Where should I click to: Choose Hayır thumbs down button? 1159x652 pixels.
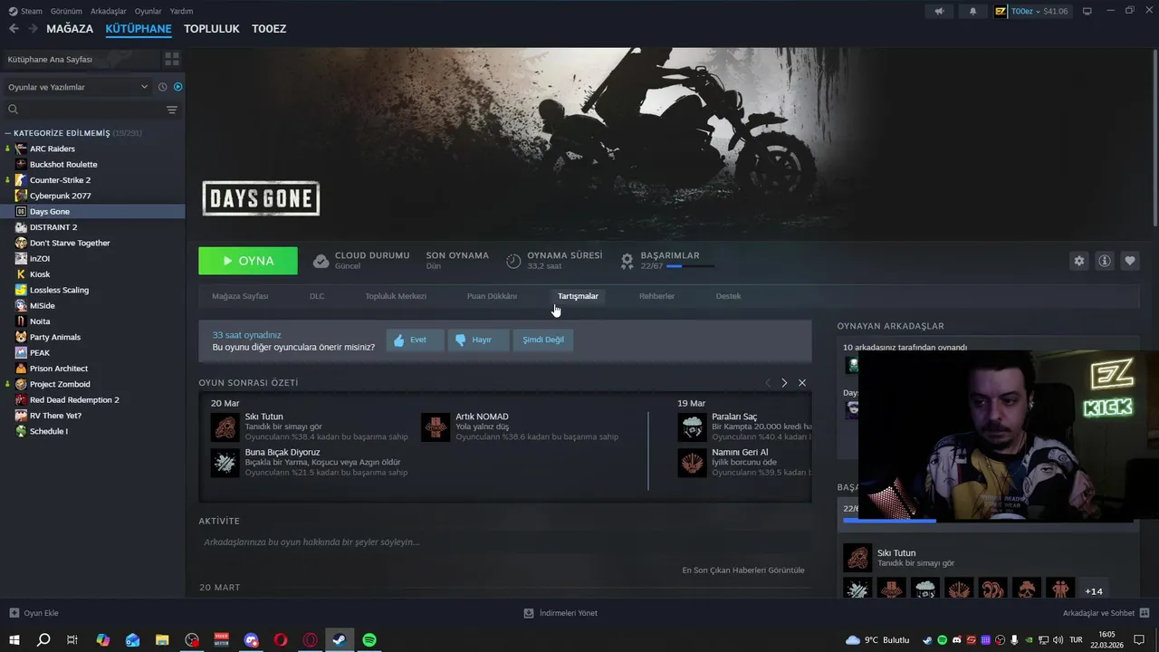click(477, 340)
